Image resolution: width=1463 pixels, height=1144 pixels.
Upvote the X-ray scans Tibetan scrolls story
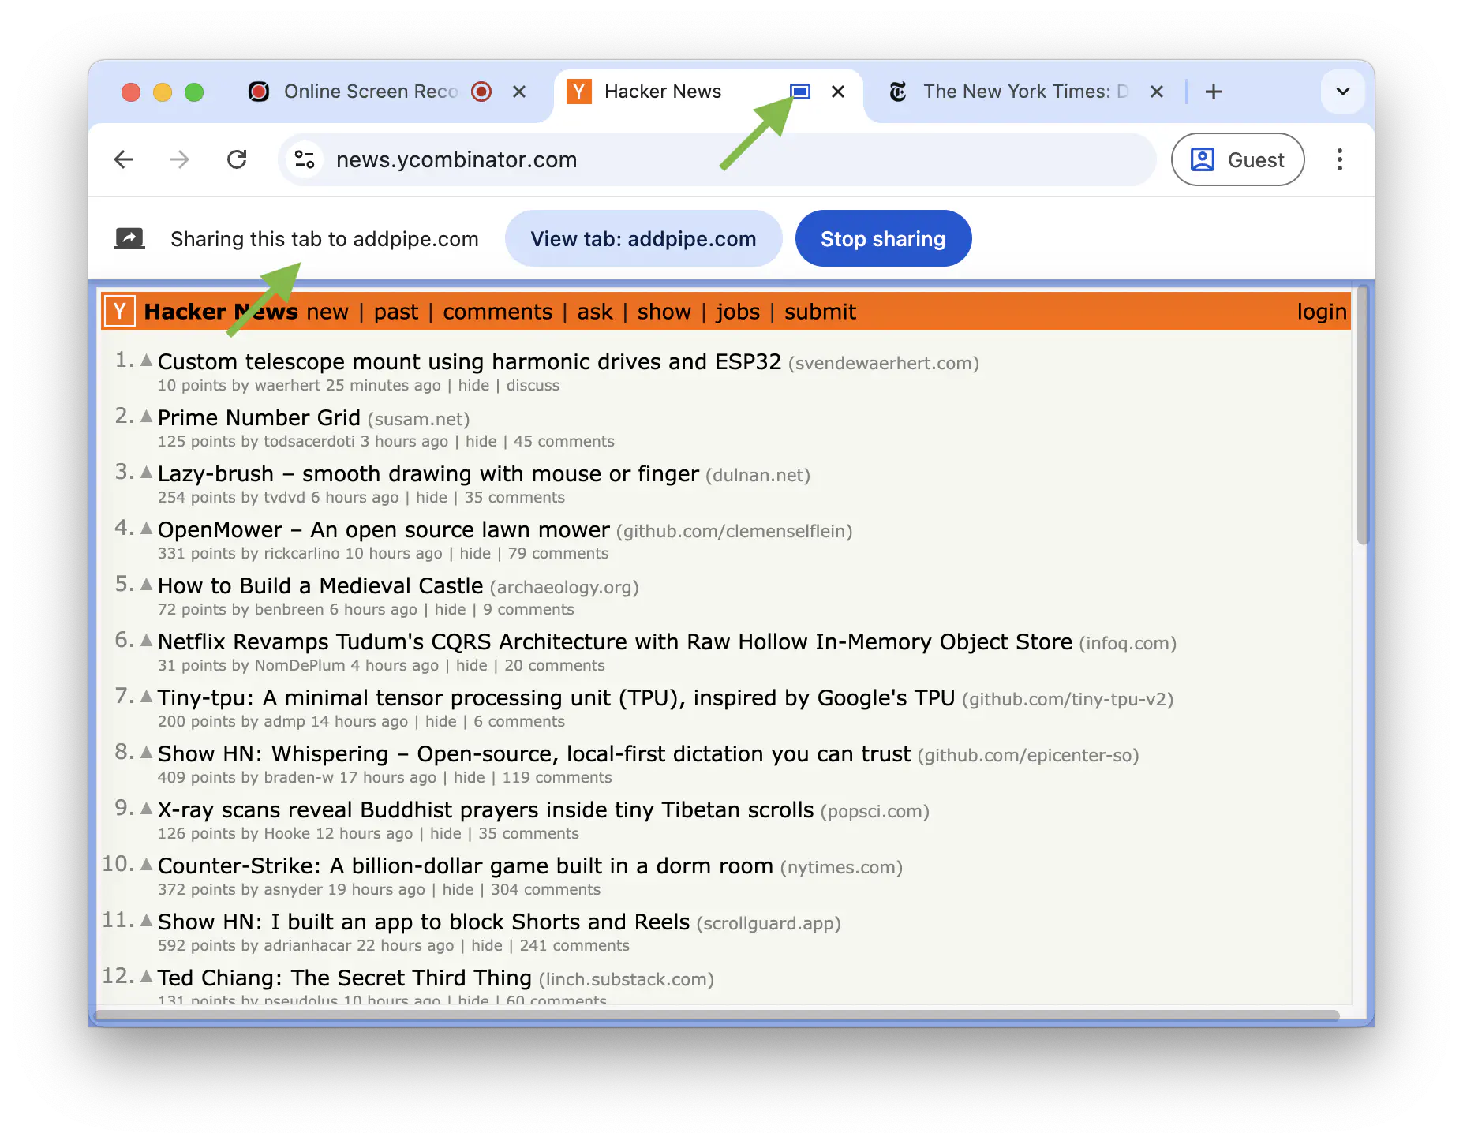click(x=146, y=809)
